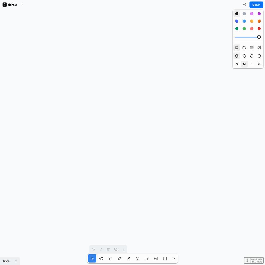Expand the navigation panel double chevron

tap(16, 261)
